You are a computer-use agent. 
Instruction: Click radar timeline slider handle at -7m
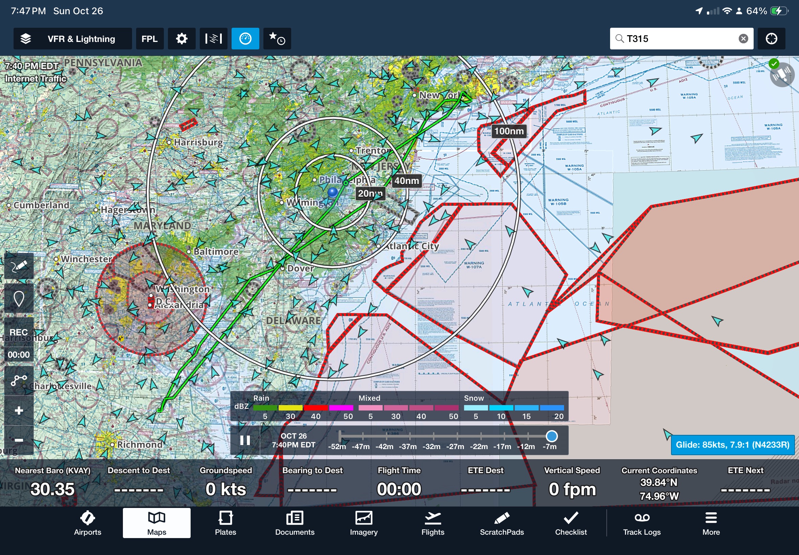pos(551,436)
